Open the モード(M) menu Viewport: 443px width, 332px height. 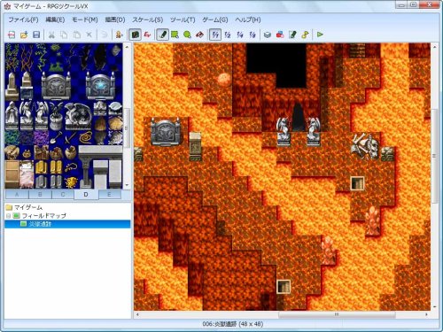[x=85, y=19]
